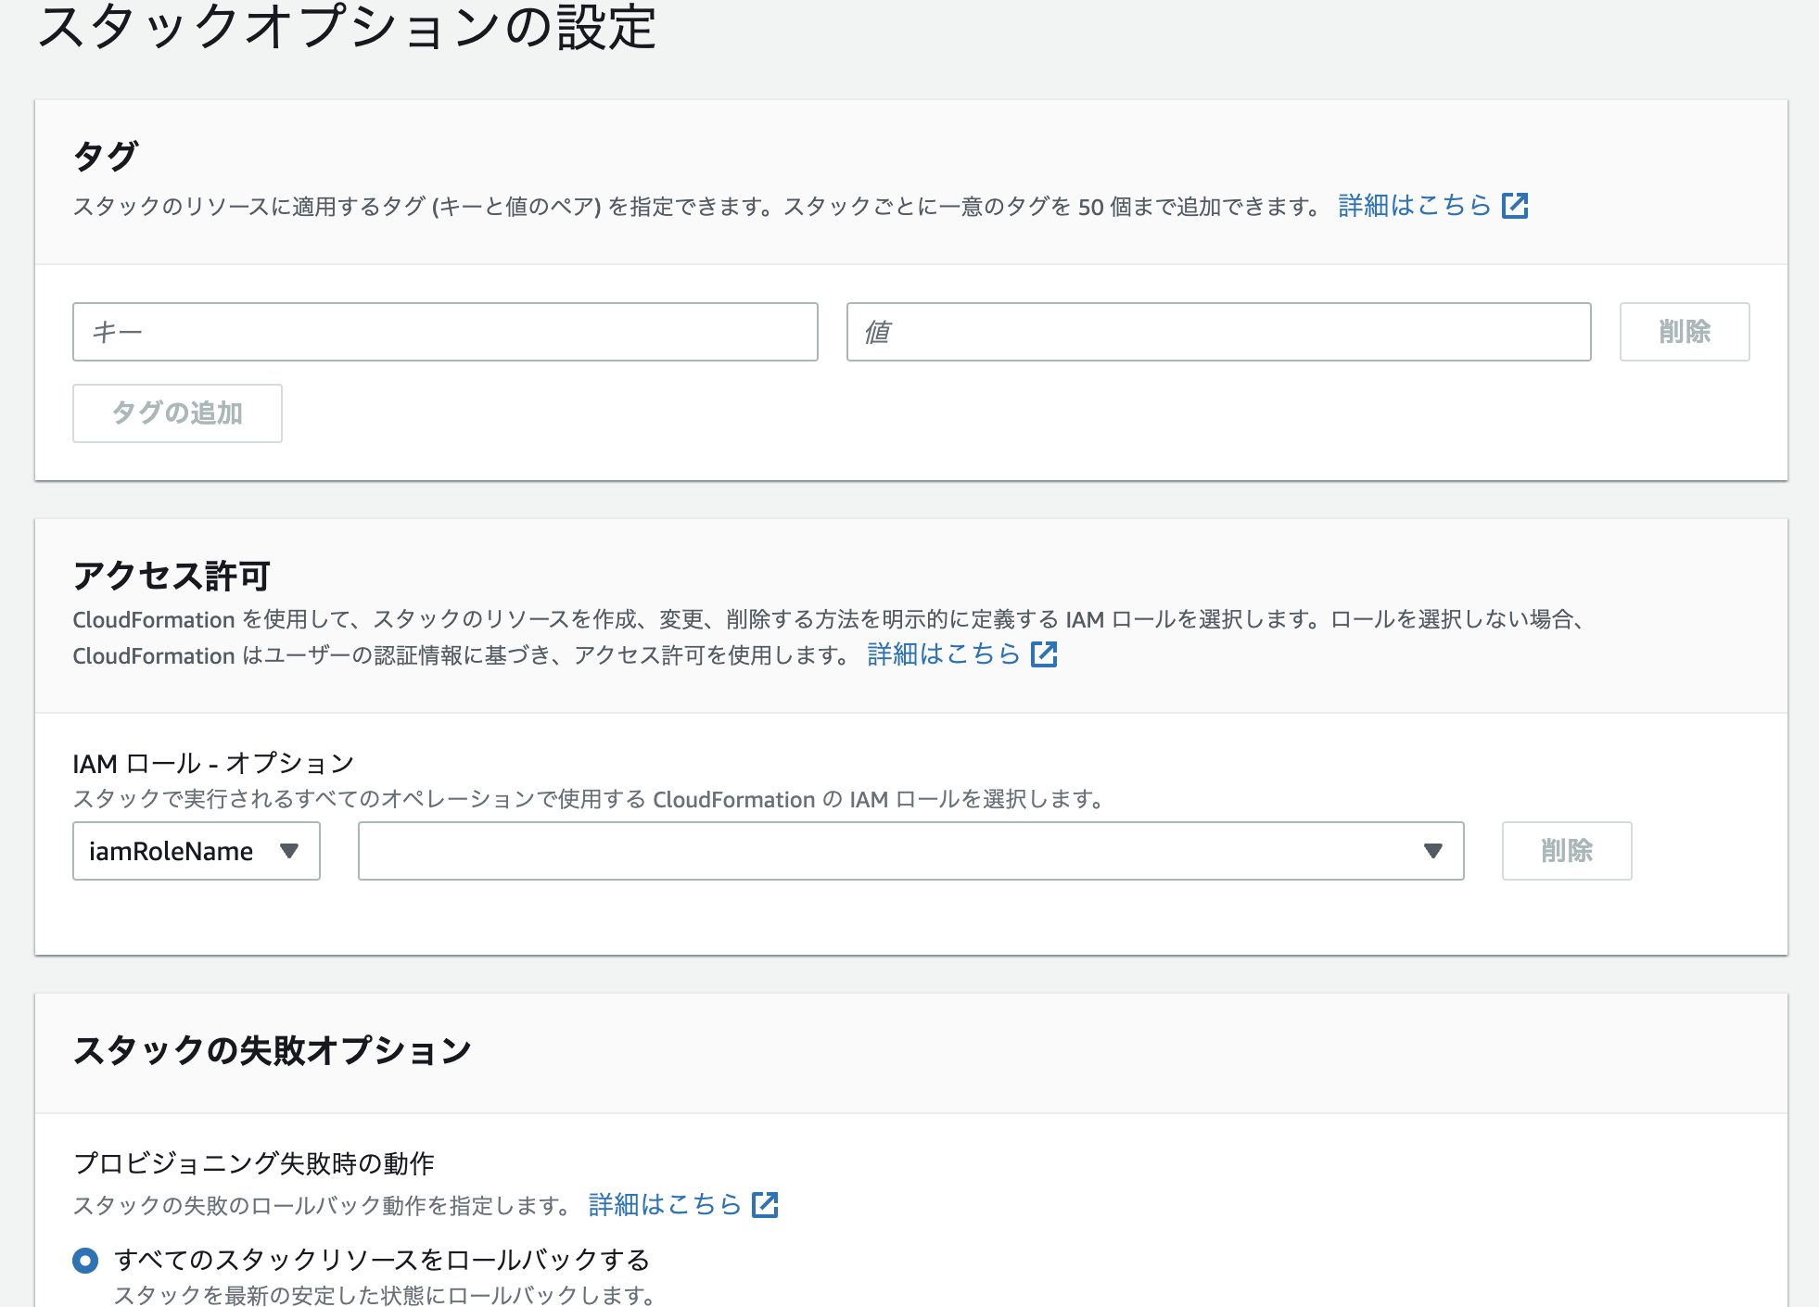Image resolution: width=1819 pixels, height=1307 pixels.
Task: Click the タグの追加 button
Action: tap(177, 413)
